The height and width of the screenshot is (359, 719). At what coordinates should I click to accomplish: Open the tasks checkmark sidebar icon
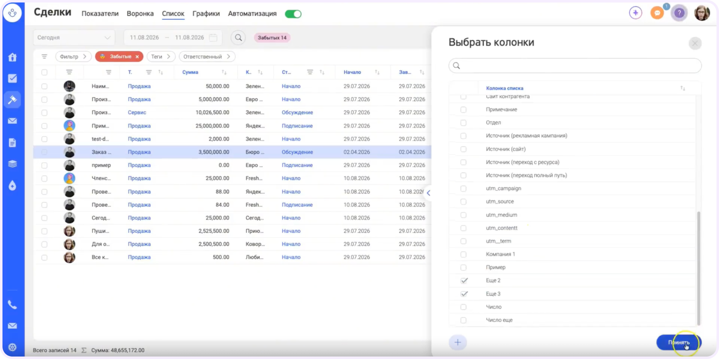tap(12, 78)
